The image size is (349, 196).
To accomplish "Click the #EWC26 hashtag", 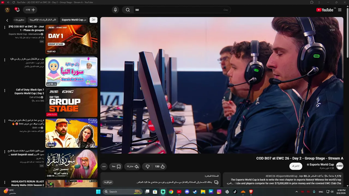I will (270, 176).
